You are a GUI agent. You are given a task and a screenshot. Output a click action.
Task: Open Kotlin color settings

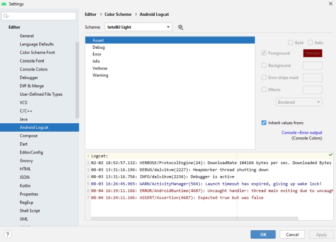point(25,185)
